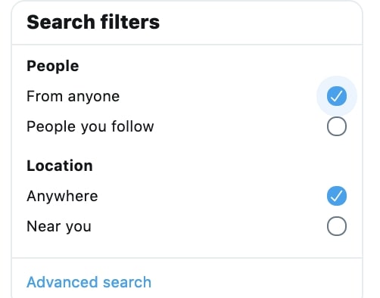Click the Anywhere text label
The height and width of the screenshot is (298, 380).
(62, 196)
